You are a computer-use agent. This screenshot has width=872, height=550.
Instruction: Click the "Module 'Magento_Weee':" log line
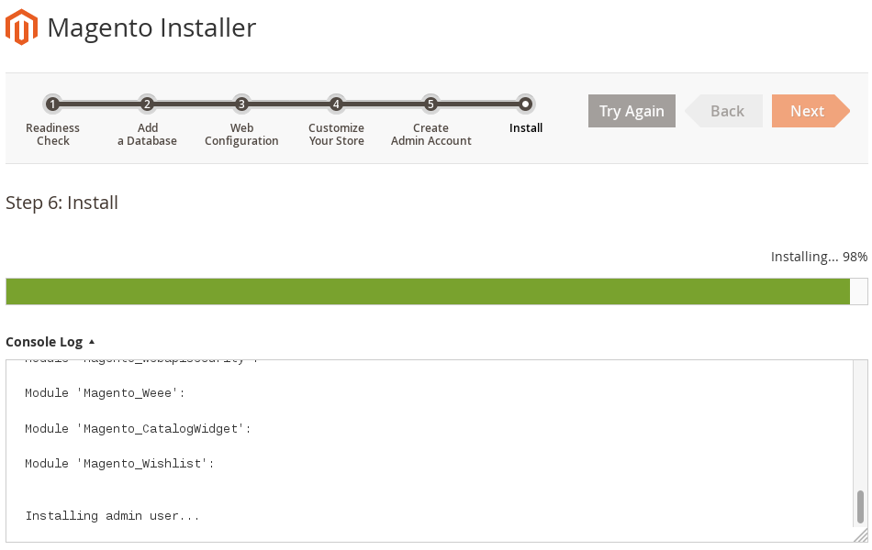[105, 393]
